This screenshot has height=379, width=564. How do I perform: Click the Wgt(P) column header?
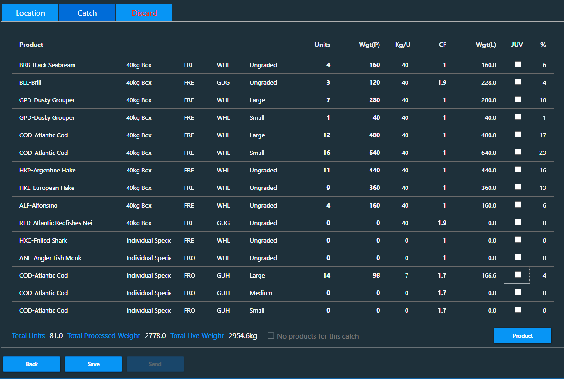[x=370, y=45]
